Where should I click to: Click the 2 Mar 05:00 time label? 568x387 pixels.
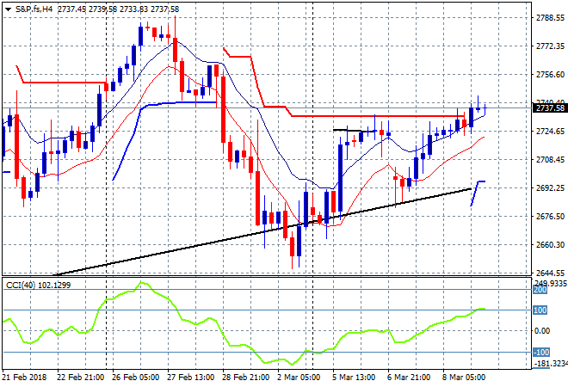pyautogui.click(x=299, y=378)
